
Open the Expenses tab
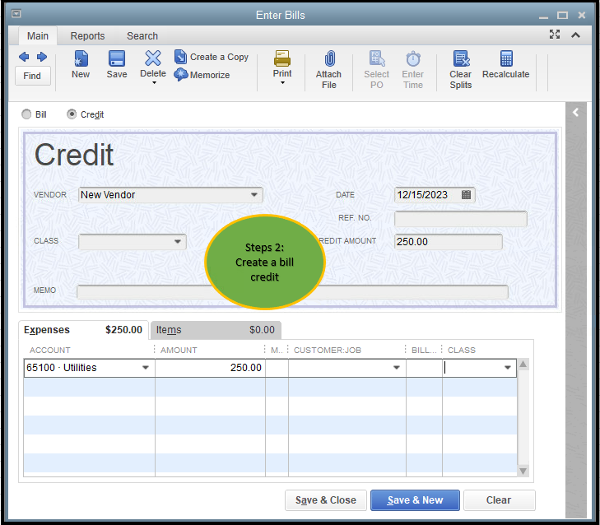click(x=83, y=330)
